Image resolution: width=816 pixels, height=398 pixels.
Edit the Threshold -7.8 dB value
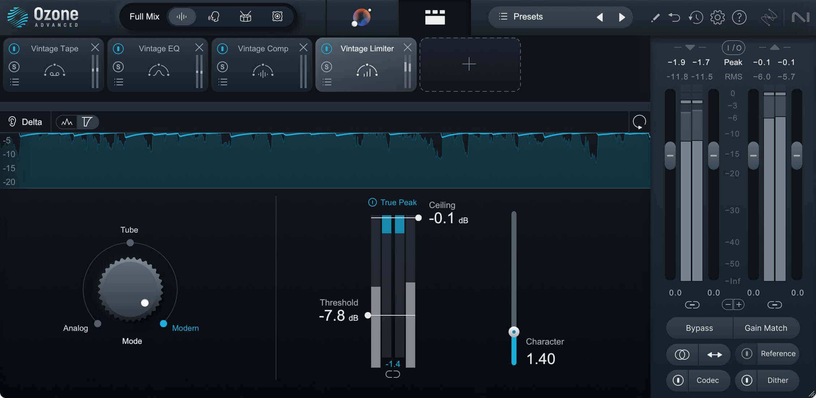coord(339,316)
